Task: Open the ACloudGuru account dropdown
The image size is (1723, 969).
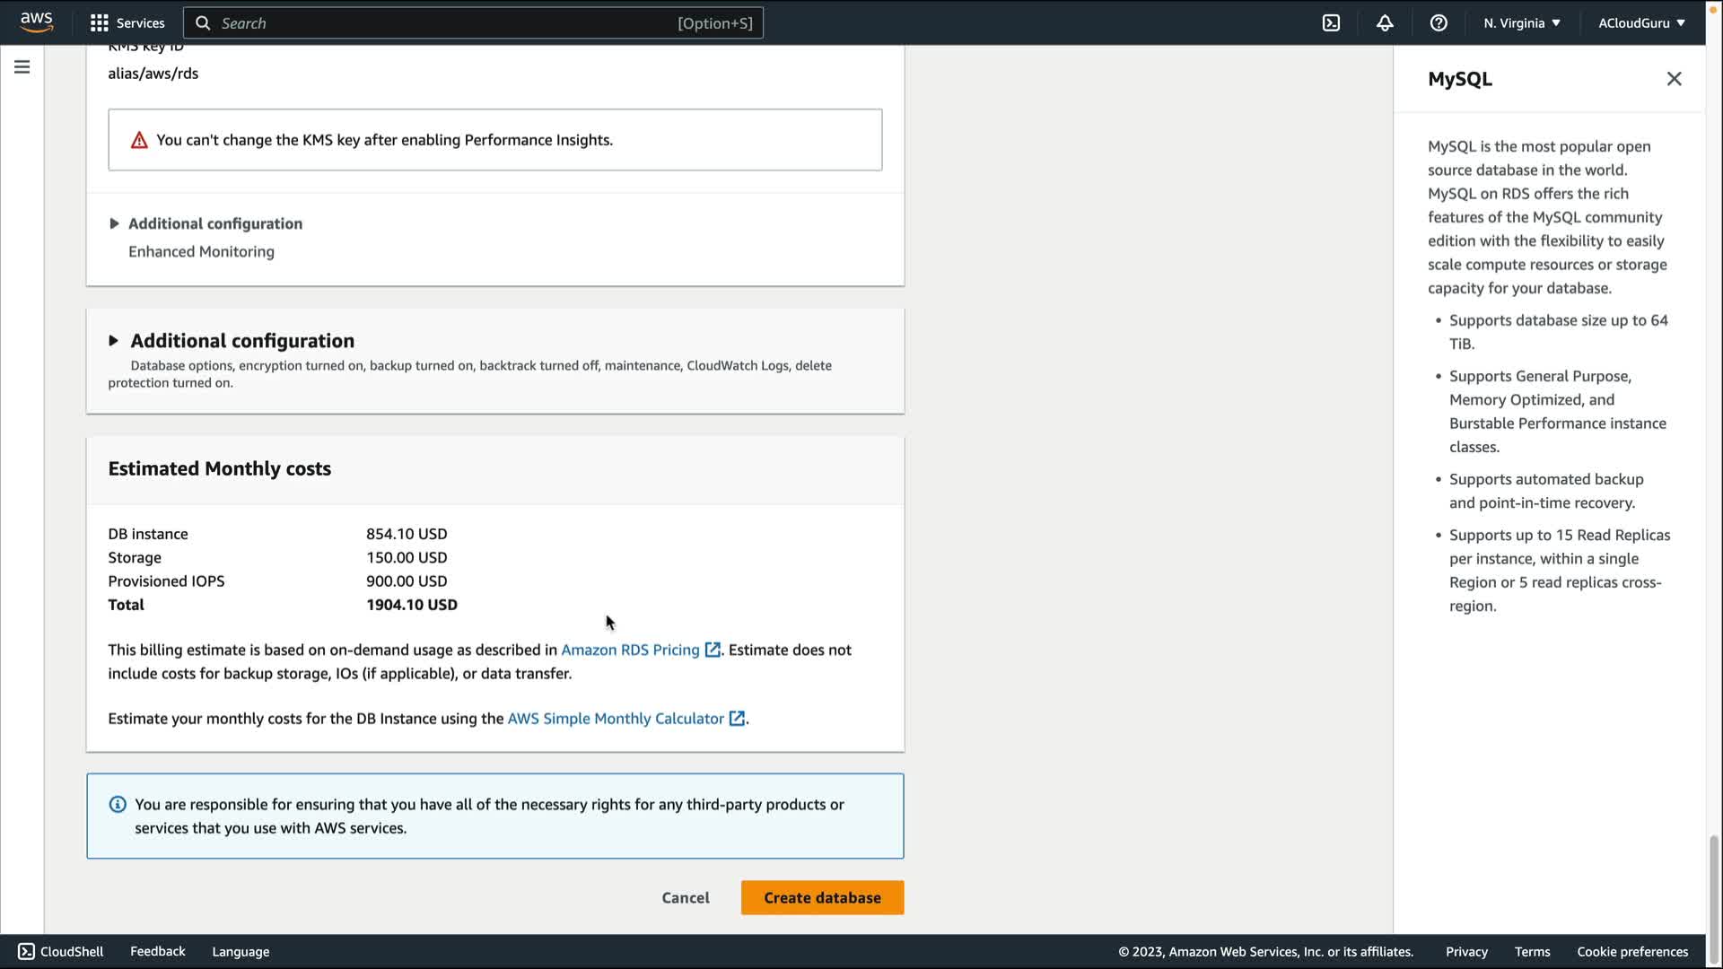Action: tap(1641, 23)
